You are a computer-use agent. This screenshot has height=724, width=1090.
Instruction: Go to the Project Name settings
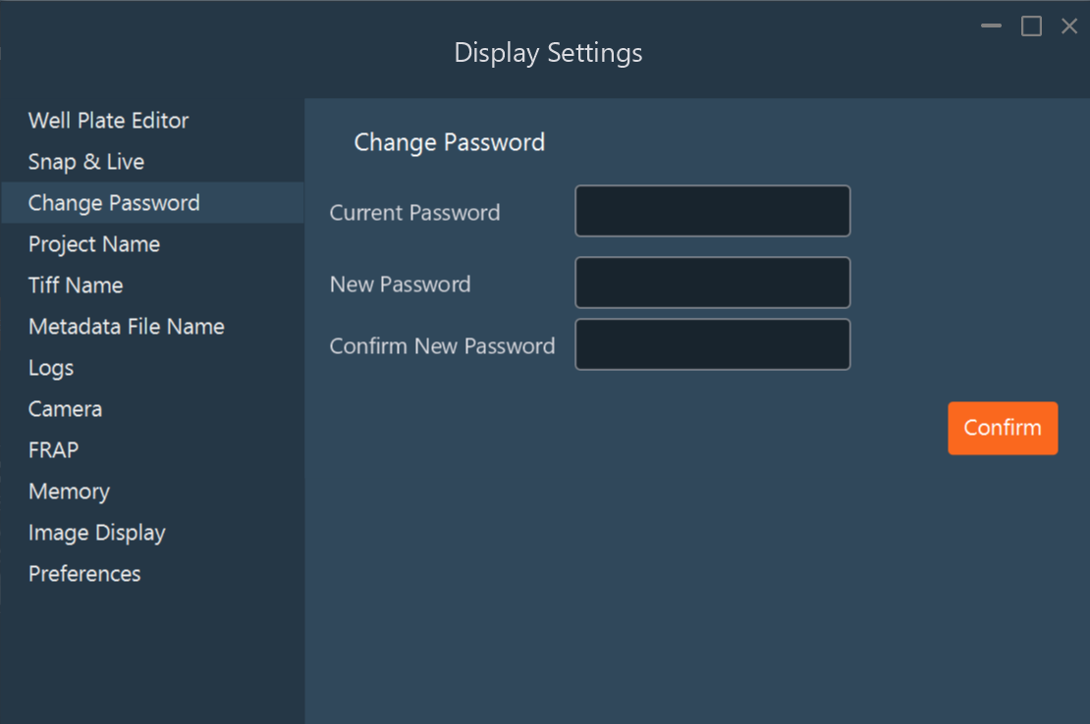[x=94, y=243]
